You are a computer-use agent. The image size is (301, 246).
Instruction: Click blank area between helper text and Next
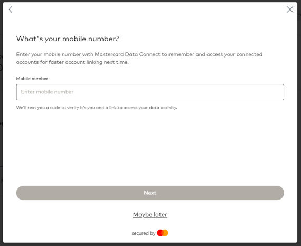click(x=150, y=148)
